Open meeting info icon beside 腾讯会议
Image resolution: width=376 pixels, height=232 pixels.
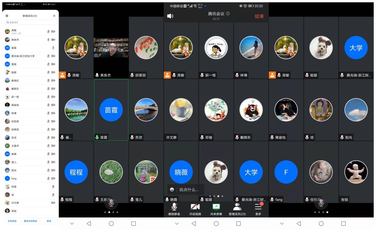[228, 14]
